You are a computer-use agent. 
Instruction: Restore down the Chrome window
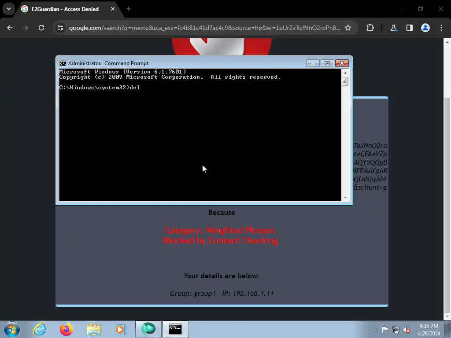click(421, 9)
